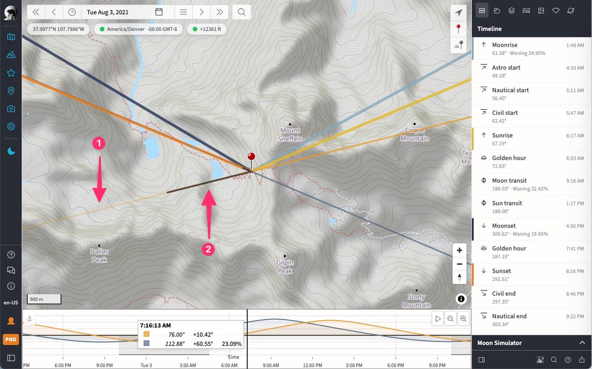Toggle the sidebar panel layout icon
592x369 pixels.
pos(11,358)
